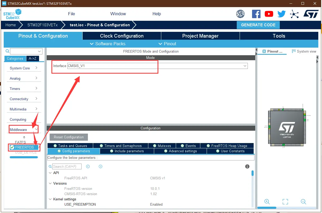Open the Mutexes tab
The height and width of the screenshot is (213, 322).
162,146
